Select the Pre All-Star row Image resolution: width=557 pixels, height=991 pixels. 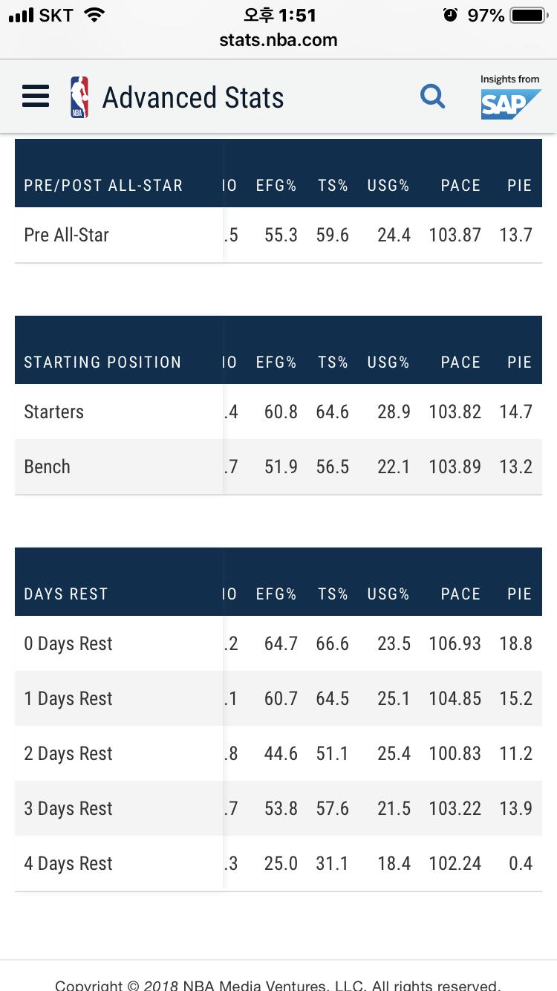pyautogui.click(x=278, y=235)
